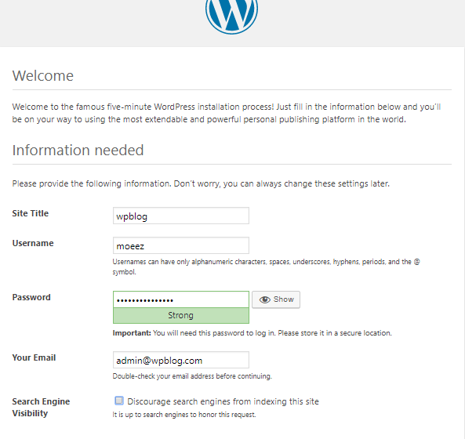Click the Your Email label

pyautogui.click(x=34, y=357)
